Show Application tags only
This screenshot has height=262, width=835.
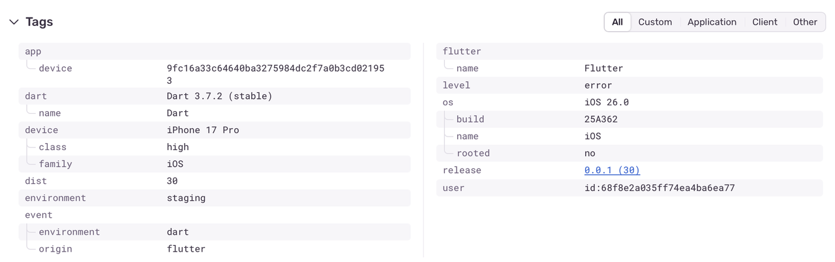[x=712, y=22]
